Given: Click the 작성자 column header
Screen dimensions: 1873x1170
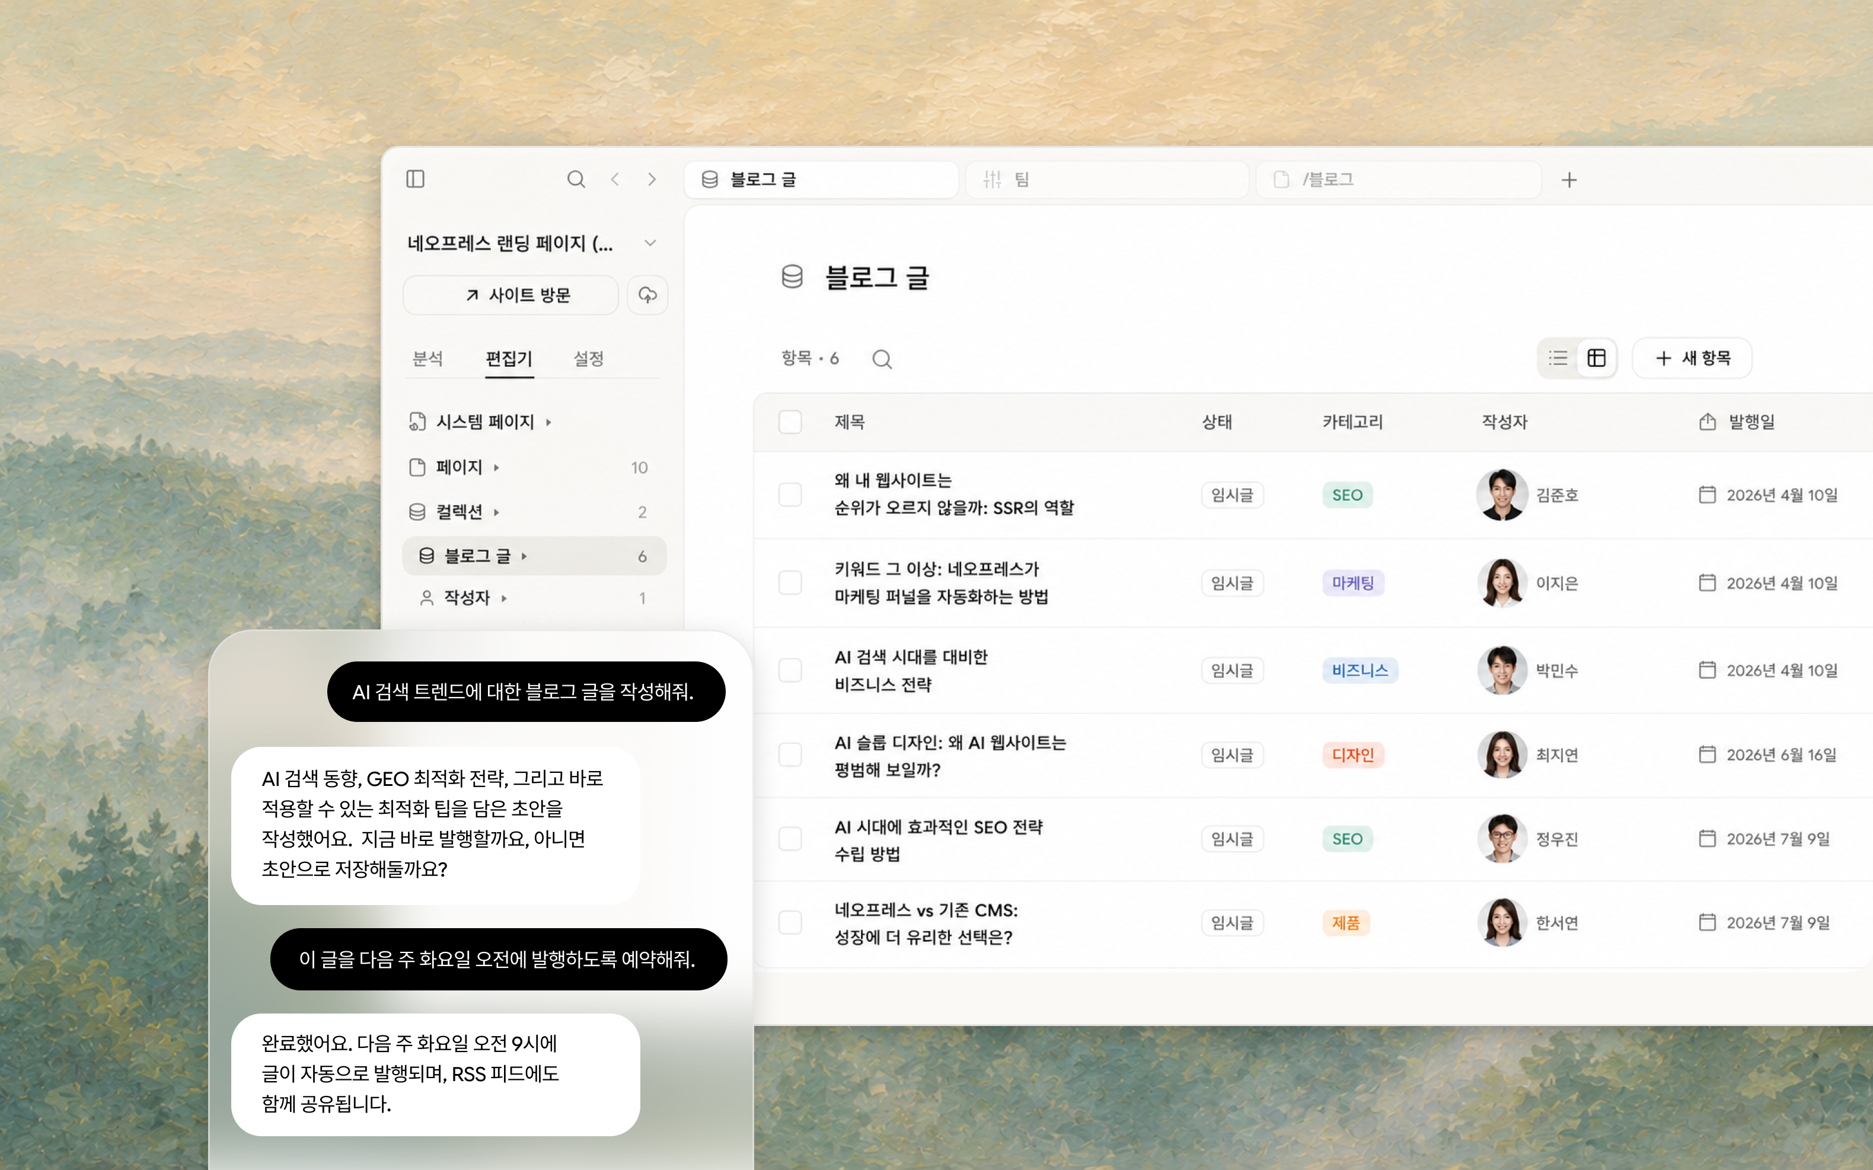Looking at the screenshot, I should [x=1504, y=422].
